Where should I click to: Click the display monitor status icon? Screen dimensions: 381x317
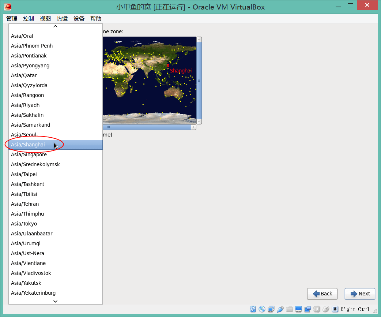(299, 309)
